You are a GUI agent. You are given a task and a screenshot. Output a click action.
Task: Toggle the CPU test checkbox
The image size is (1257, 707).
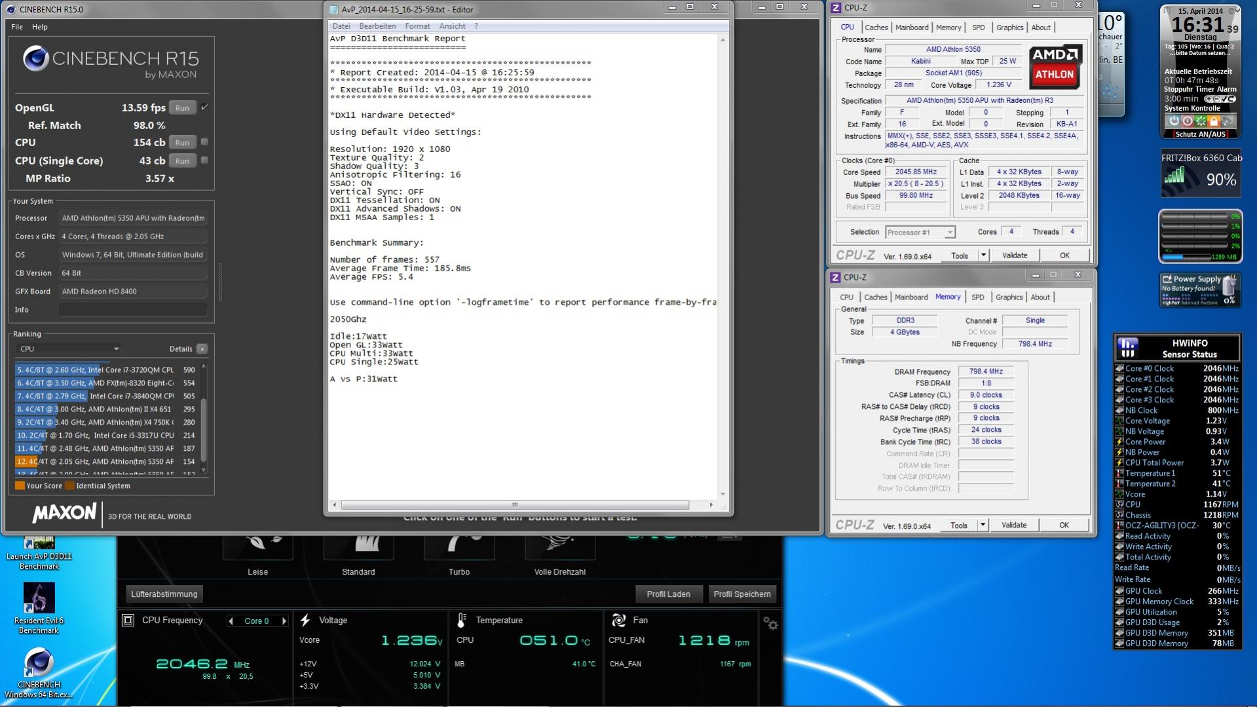[x=204, y=142]
